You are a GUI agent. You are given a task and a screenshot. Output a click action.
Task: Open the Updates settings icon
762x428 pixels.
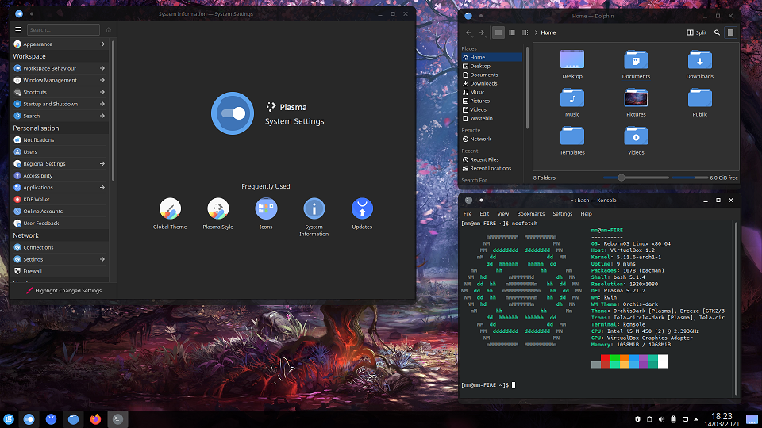[362, 208]
